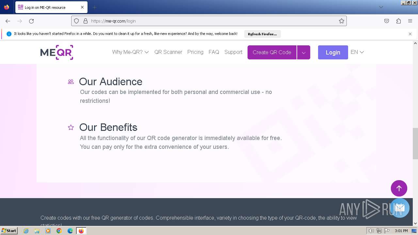Click the scrollbar up arrow
The image size is (418, 235).
pyautogui.click(x=415, y=43)
